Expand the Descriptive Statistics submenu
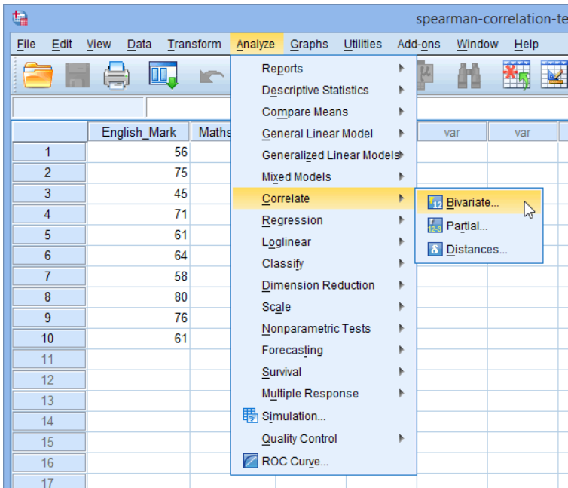The image size is (568, 488). (x=323, y=90)
